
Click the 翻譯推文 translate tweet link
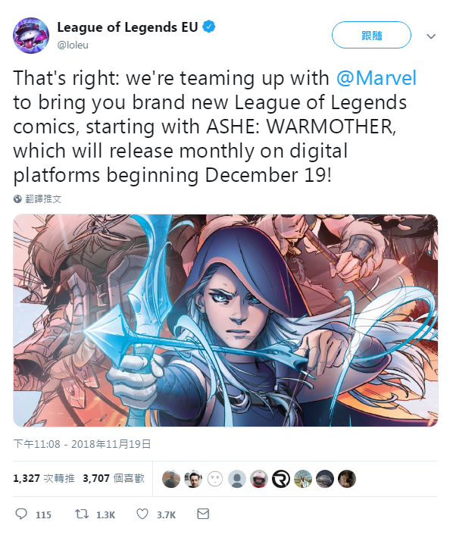(x=43, y=199)
